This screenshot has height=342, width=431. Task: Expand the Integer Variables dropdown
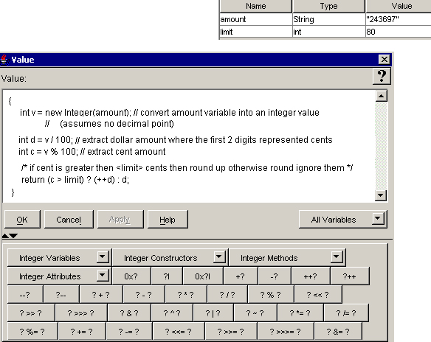(102, 257)
